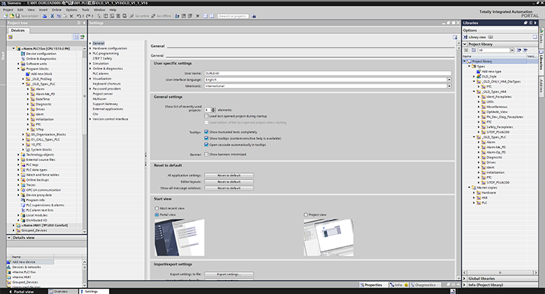
Task: Expand the Program blocks tree node
Action: (x=18, y=69)
